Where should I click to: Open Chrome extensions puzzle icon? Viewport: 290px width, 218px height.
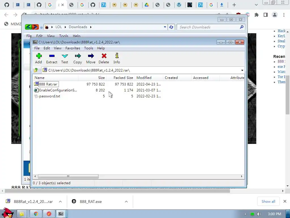pyautogui.click(x=257, y=15)
